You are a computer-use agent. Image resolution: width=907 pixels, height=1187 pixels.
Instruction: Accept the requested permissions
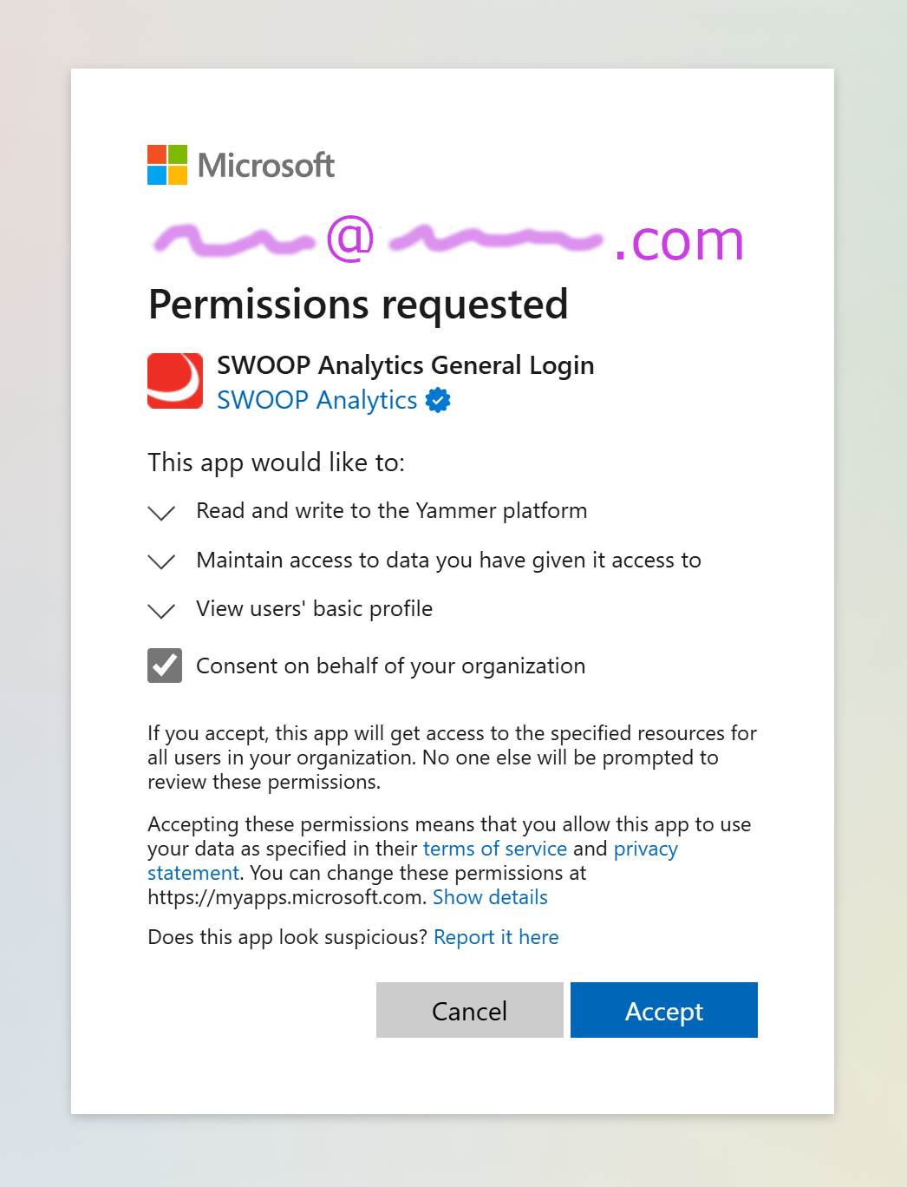pyautogui.click(x=664, y=1010)
